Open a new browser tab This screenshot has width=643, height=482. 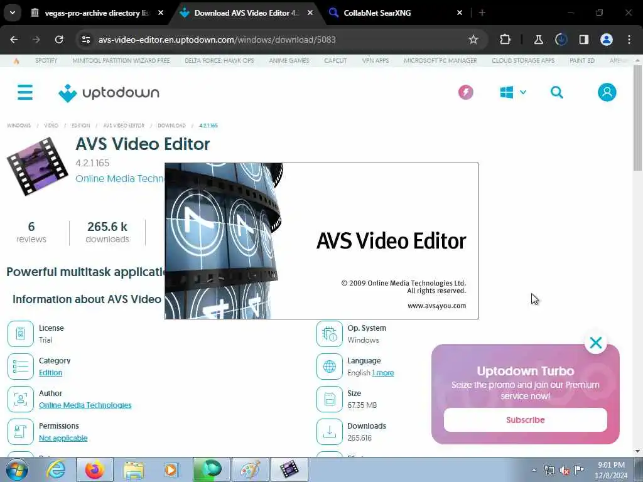tap(482, 13)
